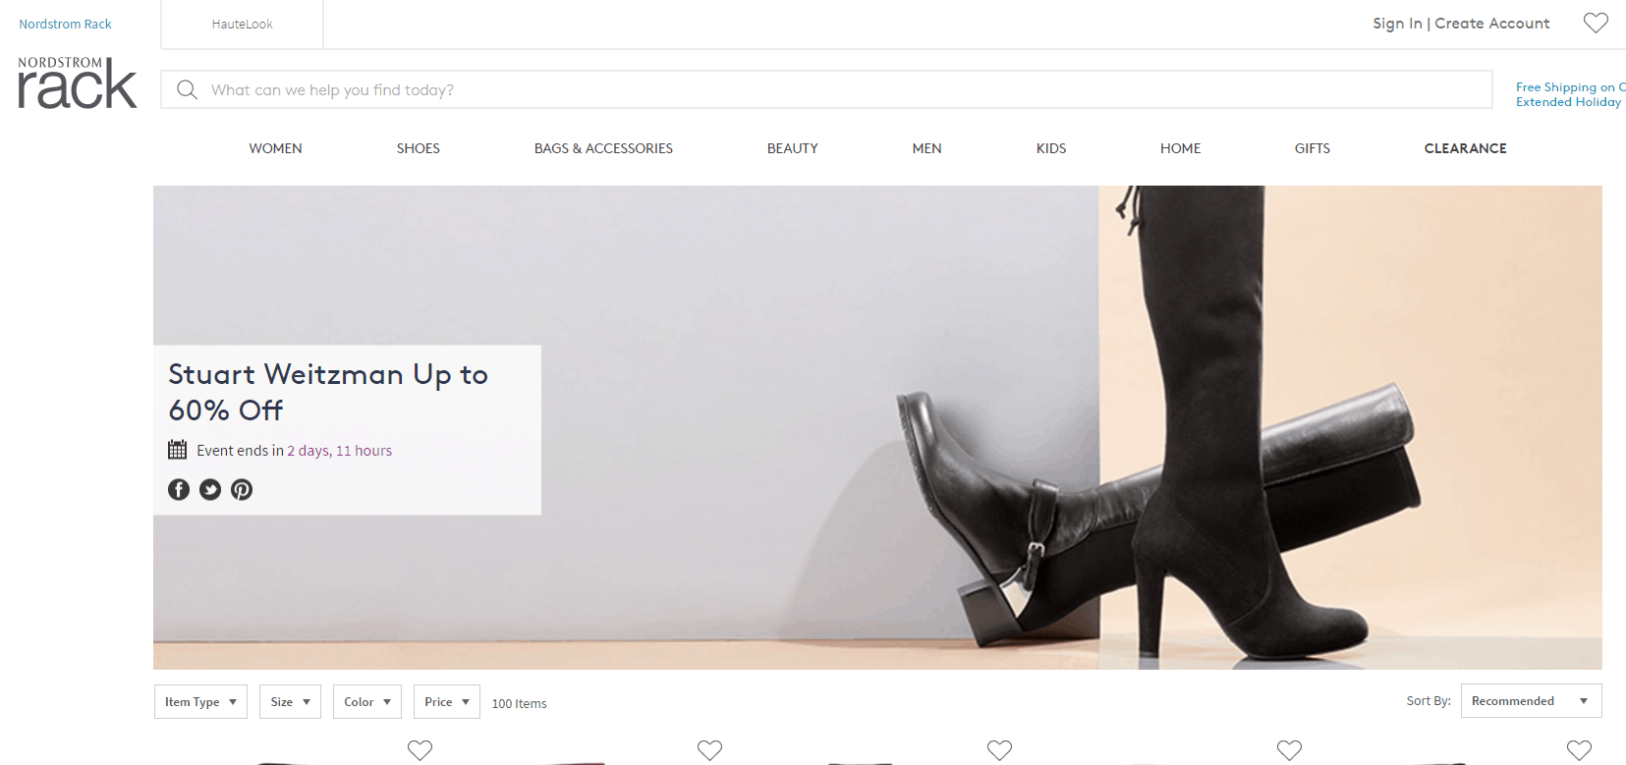Favorite the fourth product with its heart
Viewport: 1626px width, 765px height.
tap(1289, 750)
